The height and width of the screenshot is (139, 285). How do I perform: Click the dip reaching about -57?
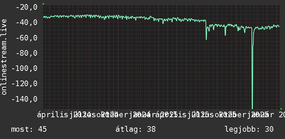coord(225,35)
